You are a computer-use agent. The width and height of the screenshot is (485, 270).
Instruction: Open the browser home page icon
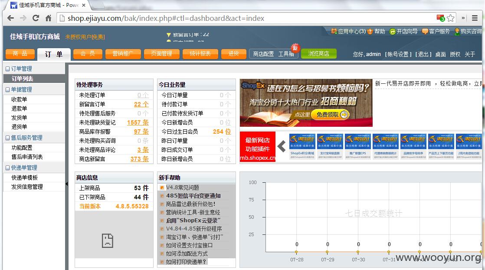[48, 18]
